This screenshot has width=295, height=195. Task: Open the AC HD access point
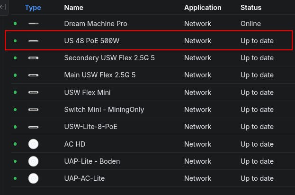click(x=75, y=144)
